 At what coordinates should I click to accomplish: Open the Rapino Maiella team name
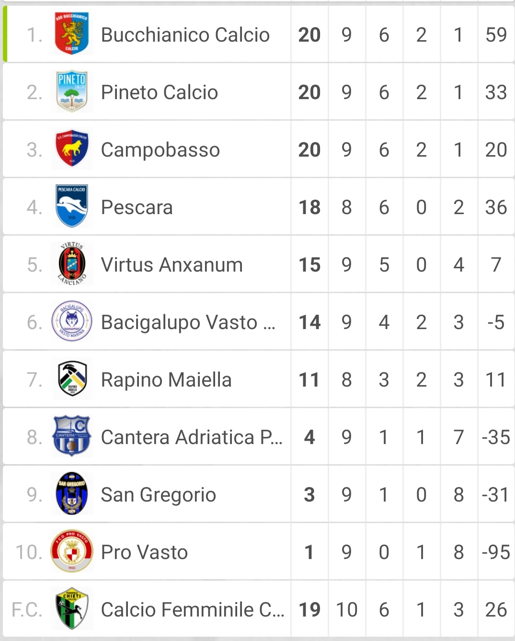166,380
